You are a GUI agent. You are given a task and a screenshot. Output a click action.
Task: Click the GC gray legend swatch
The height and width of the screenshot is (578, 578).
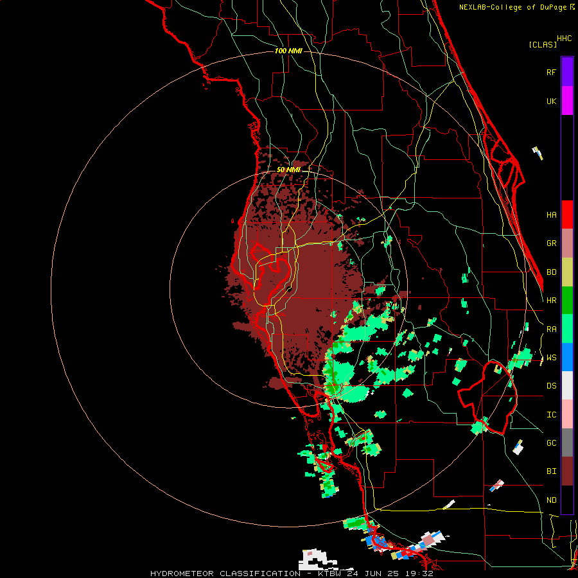click(x=567, y=442)
